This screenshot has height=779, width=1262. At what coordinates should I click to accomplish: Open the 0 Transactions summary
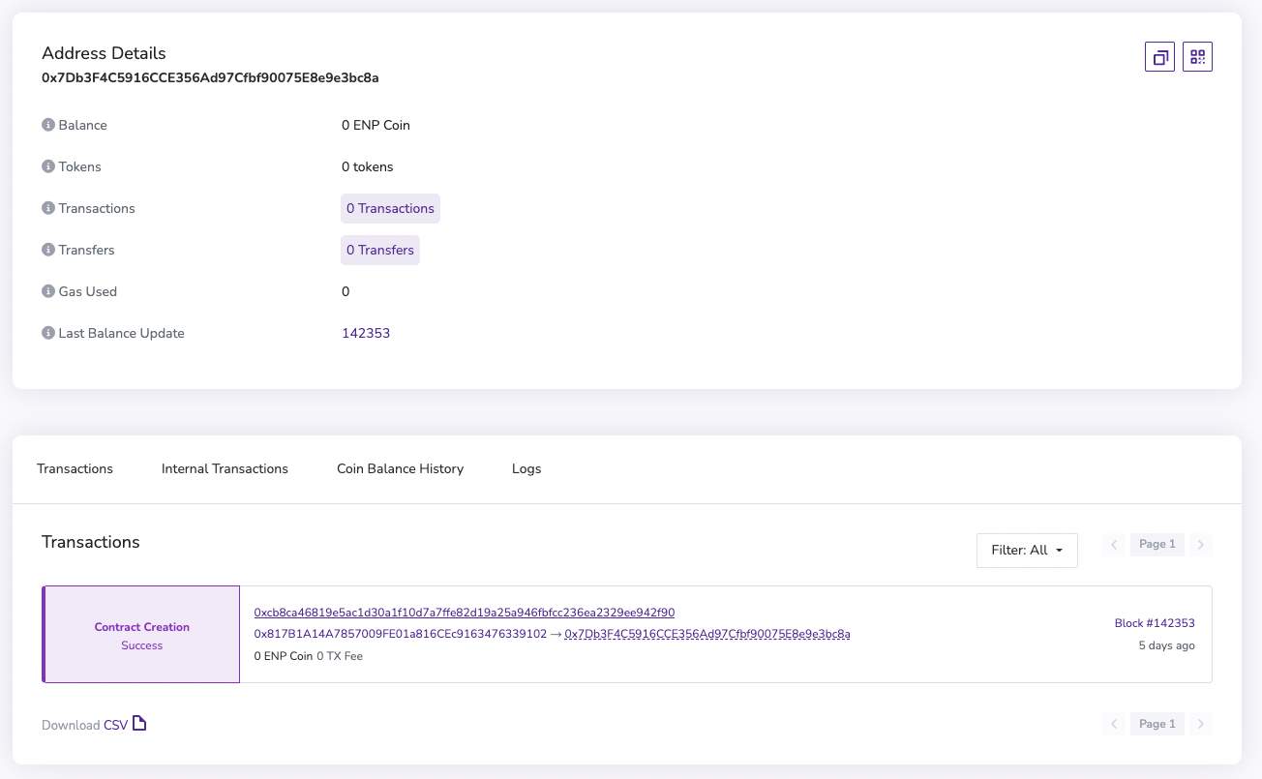click(x=390, y=208)
